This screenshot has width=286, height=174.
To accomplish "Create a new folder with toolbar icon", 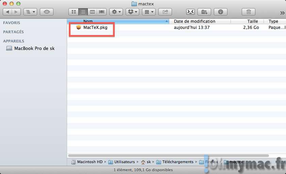I will [204, 12].
